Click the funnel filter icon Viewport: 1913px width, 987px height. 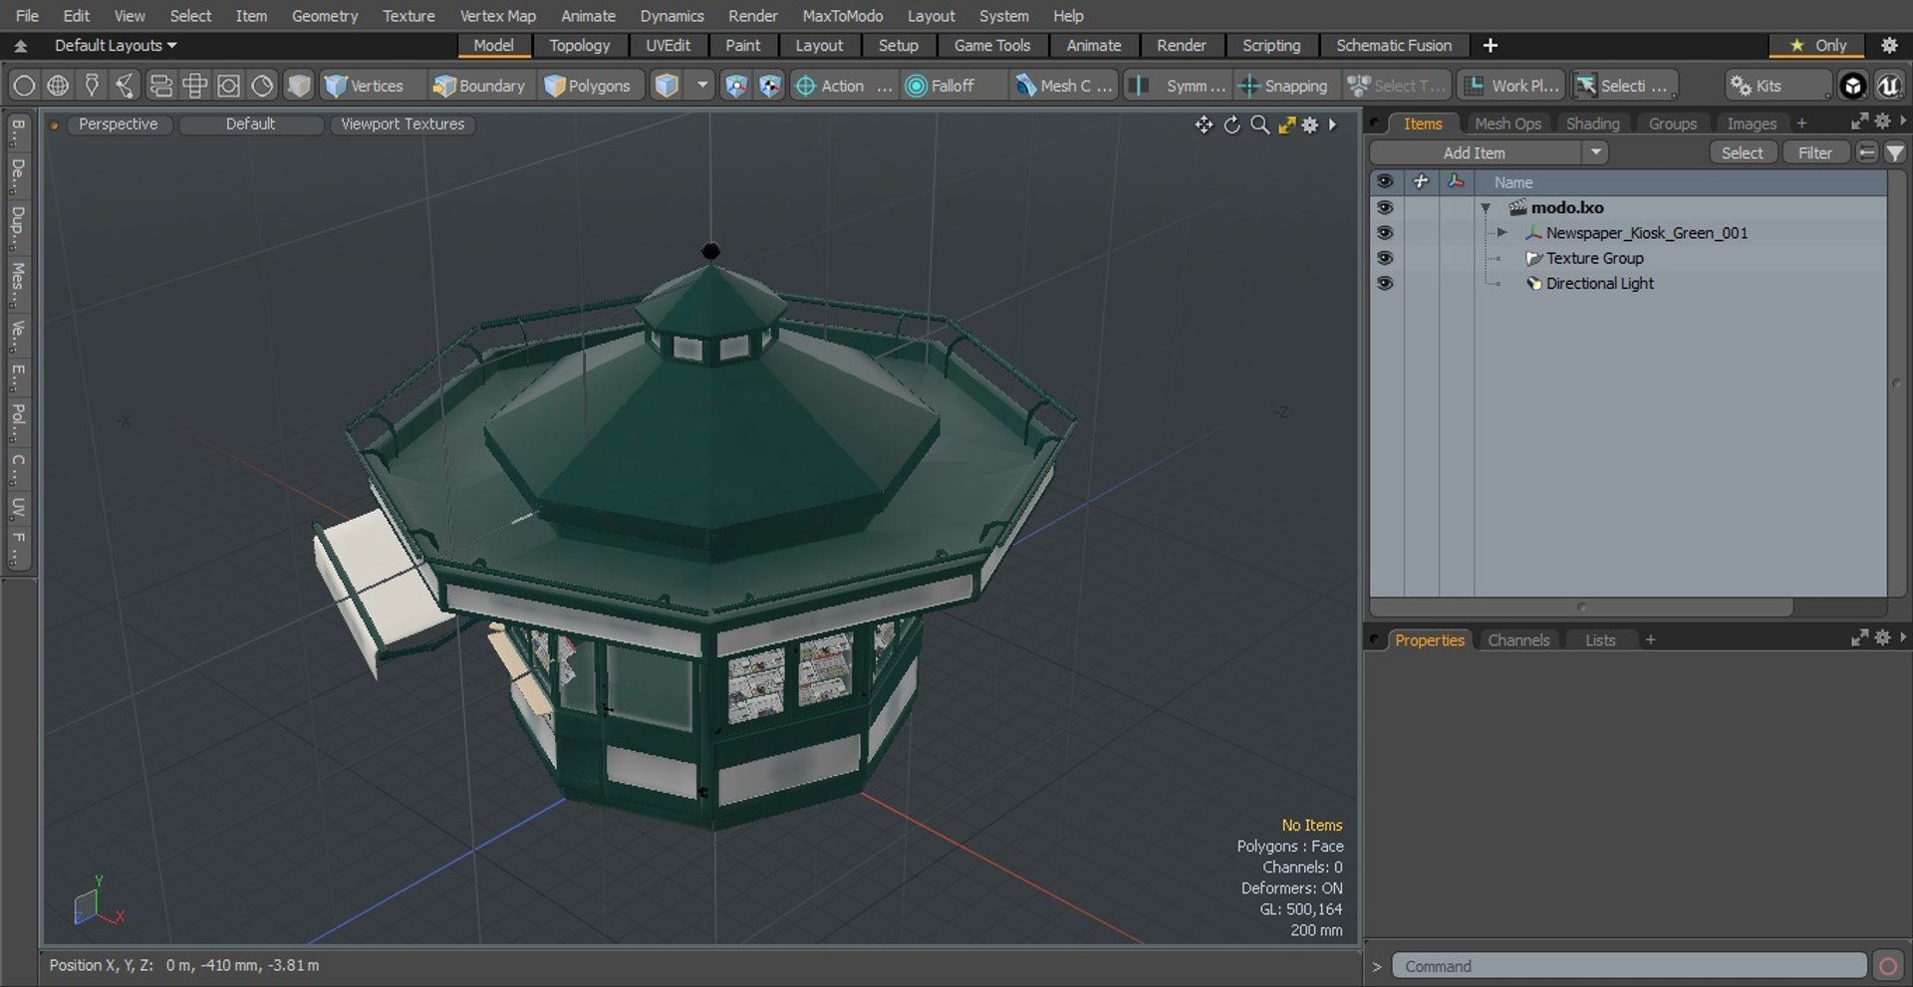(x=1895, y=152)
